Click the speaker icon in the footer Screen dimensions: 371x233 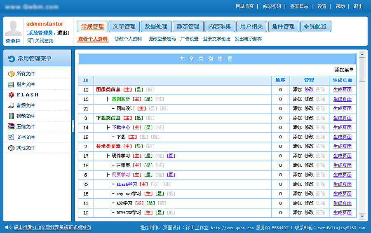(8, 227)
